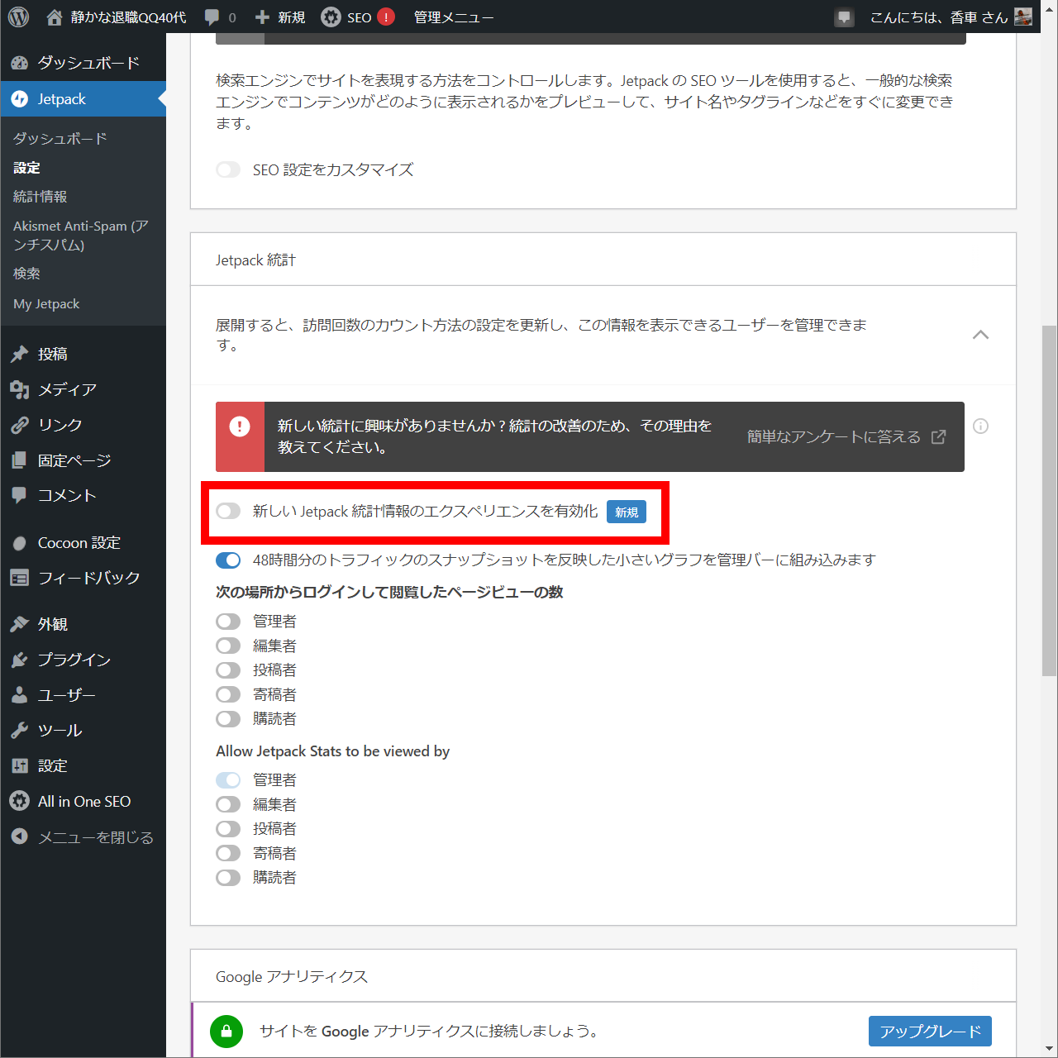Click 簡単なアンケートに答える survey link
Screen dimensions: 1058x1058
834,436
